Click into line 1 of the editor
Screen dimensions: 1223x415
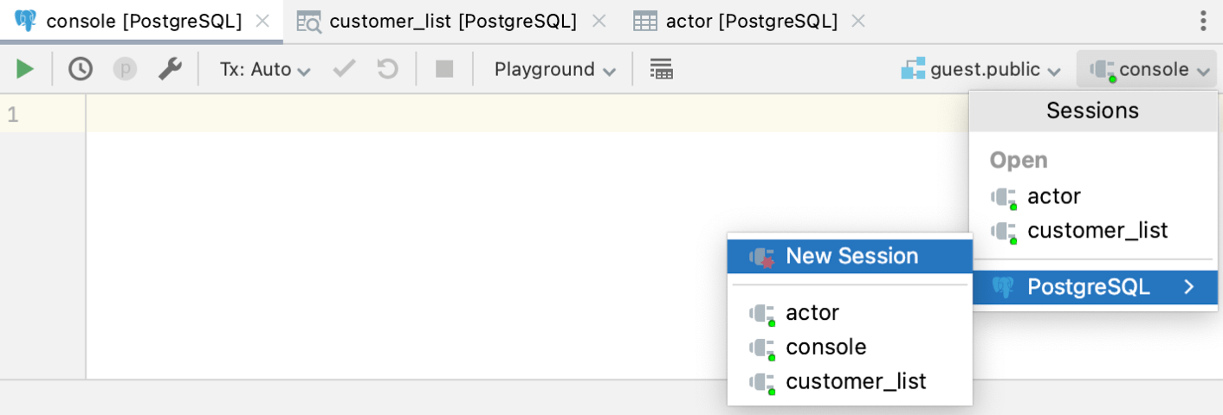[x=520, y=114]
